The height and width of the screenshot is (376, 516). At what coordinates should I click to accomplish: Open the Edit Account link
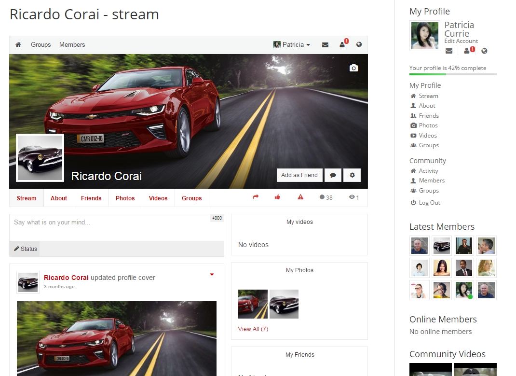coord(461,41)
